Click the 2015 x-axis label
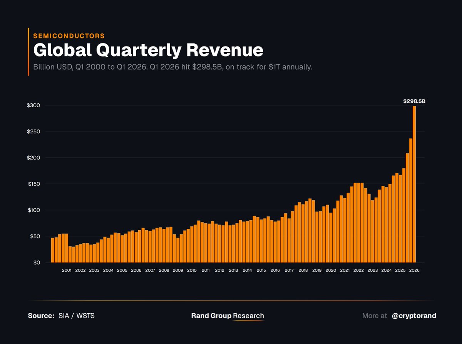This screenshot has height=344, width=462. tap(261, 270)
